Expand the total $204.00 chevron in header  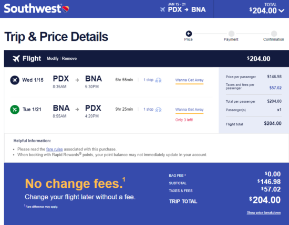282,10
